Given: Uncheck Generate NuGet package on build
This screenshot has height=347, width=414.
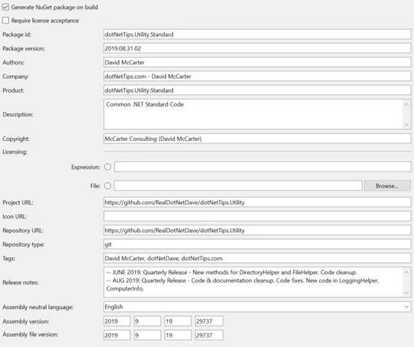Looking at the screenshot, I should pos(5,7).
